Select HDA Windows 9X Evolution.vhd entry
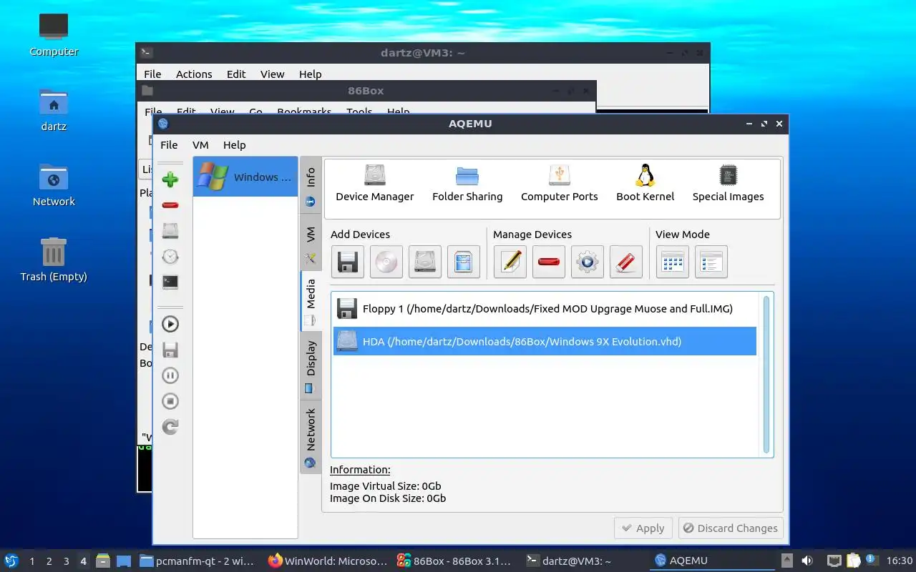 click(x=545, y=341)
